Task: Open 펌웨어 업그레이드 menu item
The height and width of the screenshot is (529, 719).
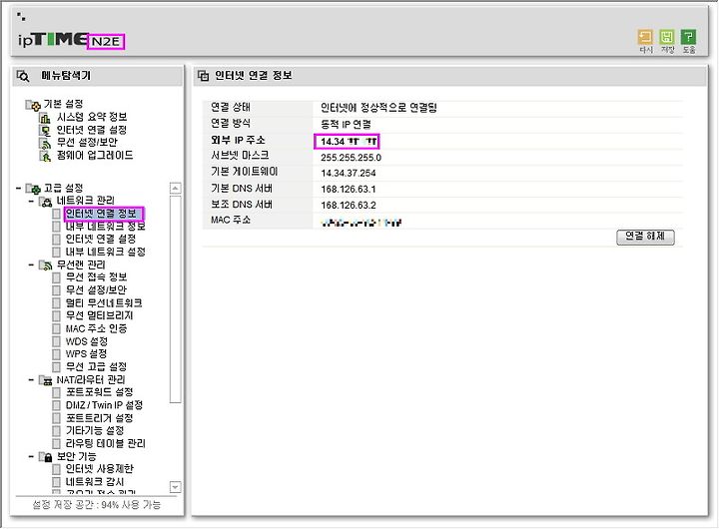Action: (95, 156)
